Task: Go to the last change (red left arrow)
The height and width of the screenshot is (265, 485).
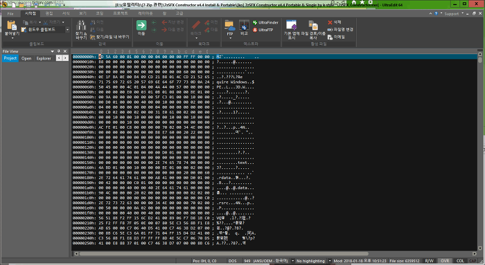Action: pos(173,22)
